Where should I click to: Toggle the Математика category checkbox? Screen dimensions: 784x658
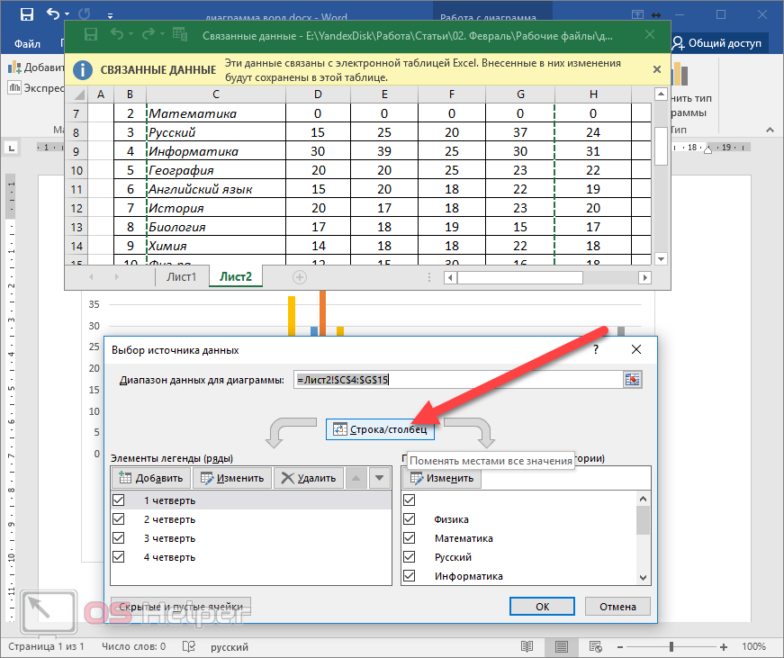pos(410,538)
